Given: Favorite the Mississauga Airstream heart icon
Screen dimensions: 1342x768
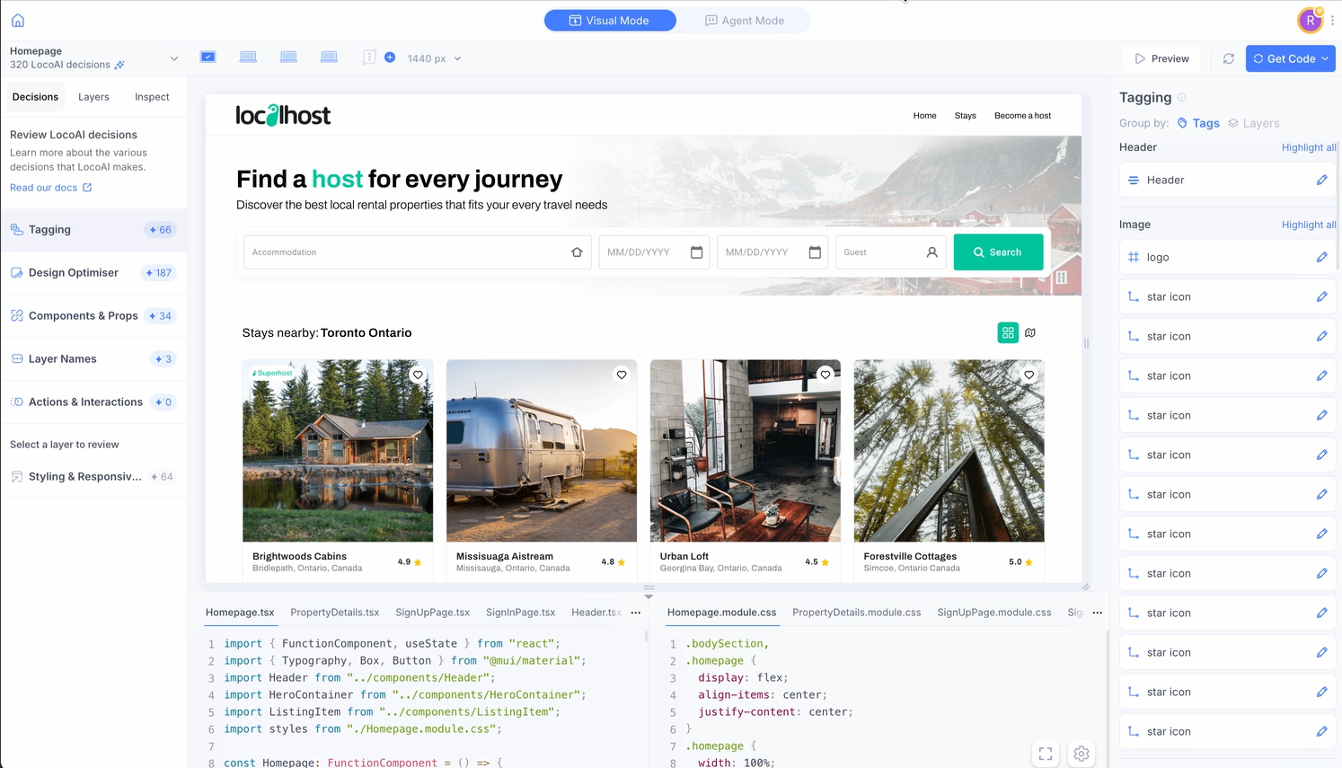Looking at the screenshot, I should click(622, 375).
